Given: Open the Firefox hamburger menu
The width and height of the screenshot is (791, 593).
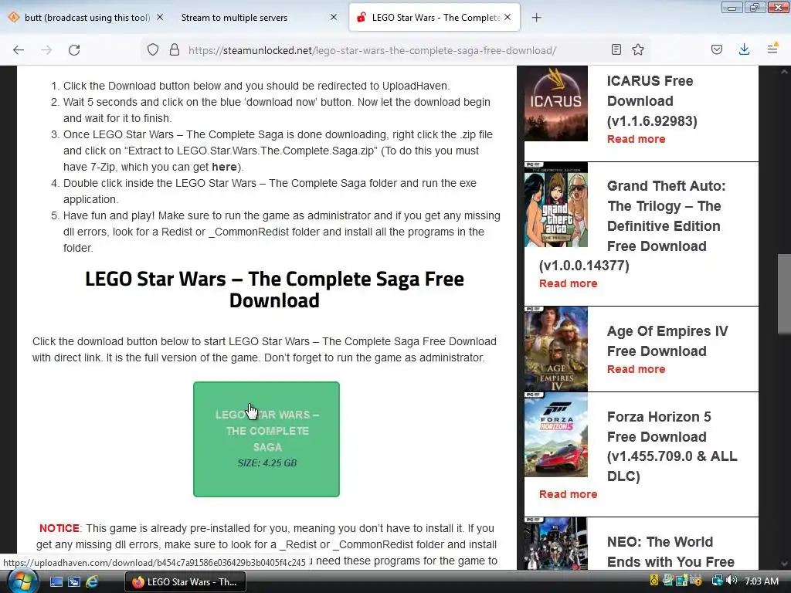Looking at the screenshot, I should (772, 49).
